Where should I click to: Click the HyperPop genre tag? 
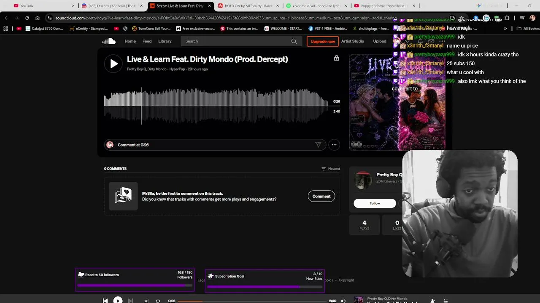(x=177, y=69)
